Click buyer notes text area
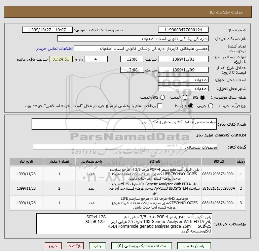Viewport: 259px width, 251px height. (x=124, y=224)
